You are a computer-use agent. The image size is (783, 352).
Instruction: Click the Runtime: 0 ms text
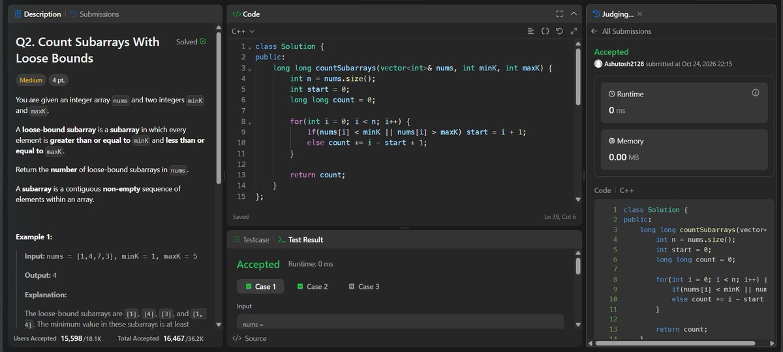point(311,264)
